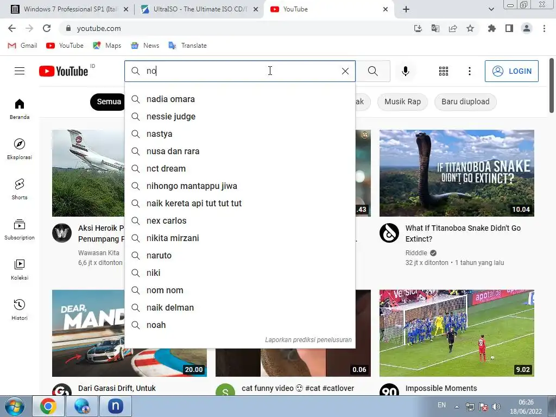The width and height of the screenshot is (556, 417).
Task: Open Subscription in the sidebar
Action: click(x=20, y=230)
